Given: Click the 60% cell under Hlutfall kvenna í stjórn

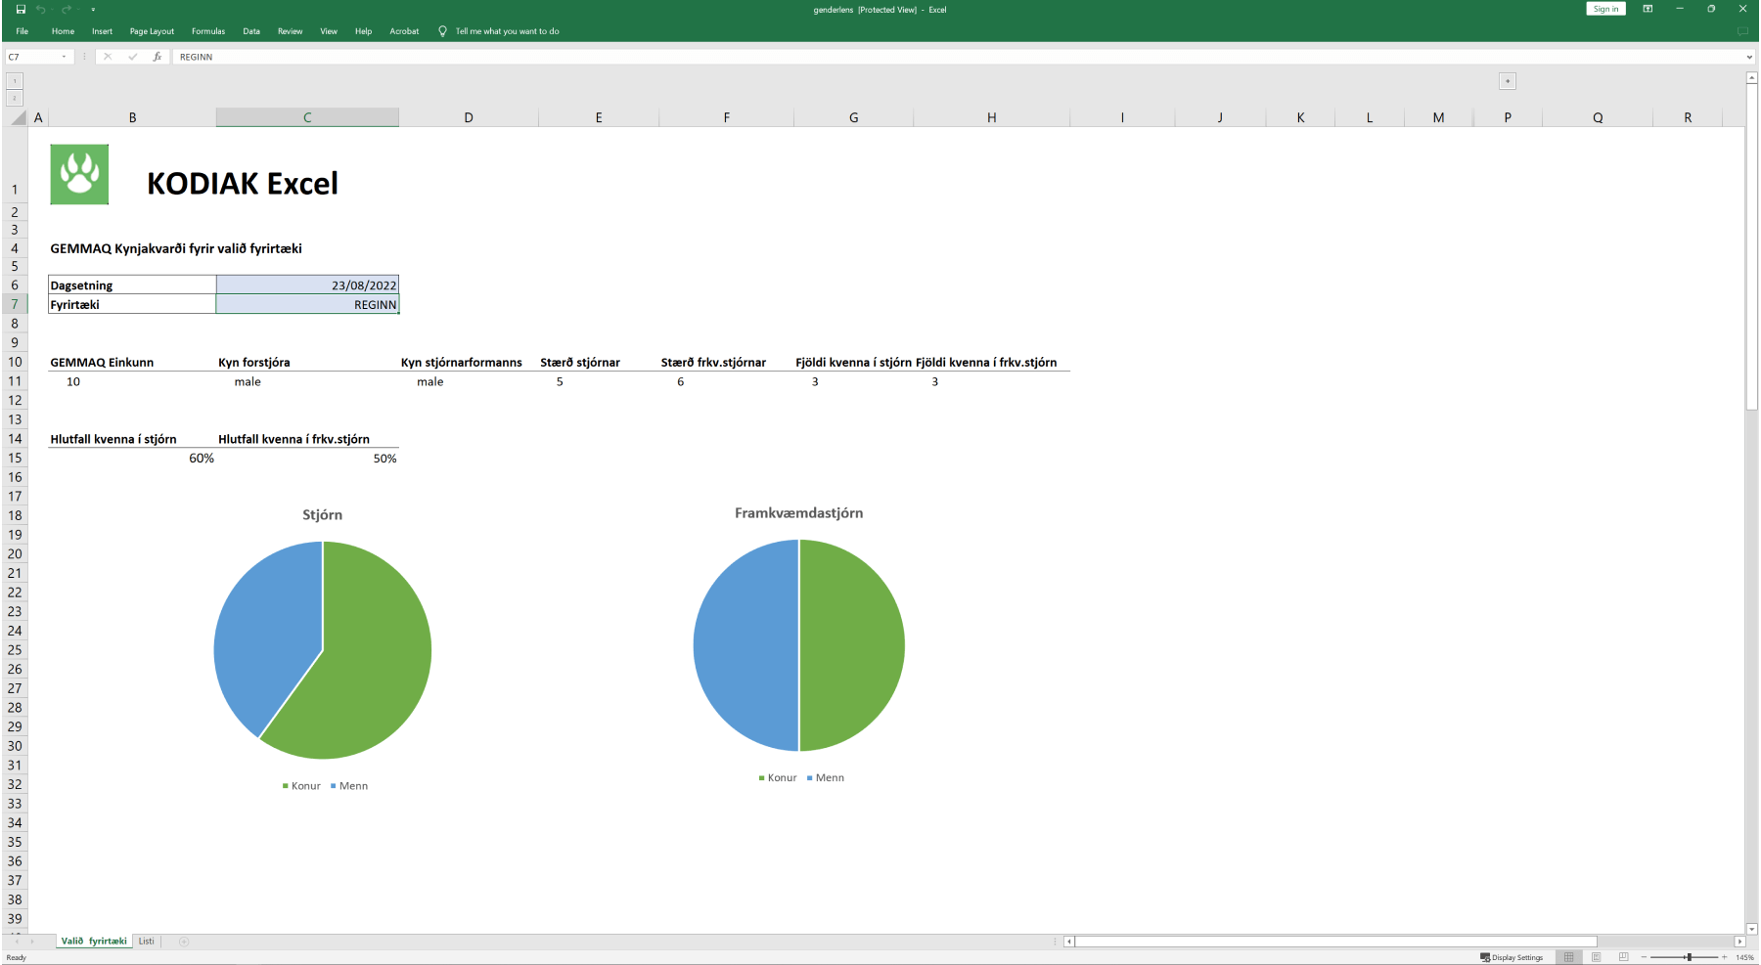Looking at the screenshot, I should pos(132,459).
